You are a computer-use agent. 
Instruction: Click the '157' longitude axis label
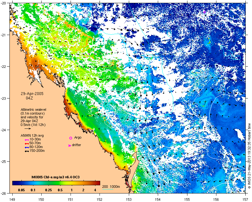(246, 199)
